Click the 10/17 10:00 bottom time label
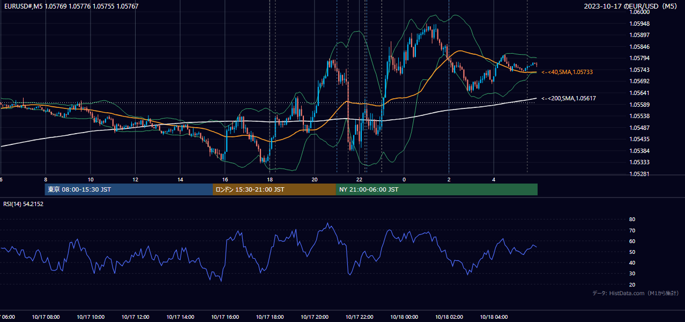The image size is (685, 322). click(91, 317)
